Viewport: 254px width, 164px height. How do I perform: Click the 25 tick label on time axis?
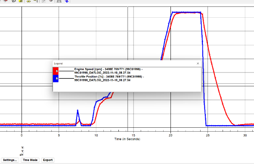[x=208, y=135]
